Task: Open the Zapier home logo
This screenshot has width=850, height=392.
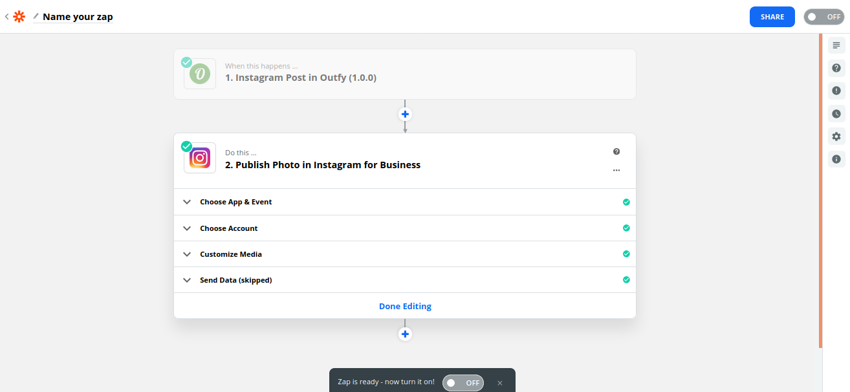Action: point(19,17)
